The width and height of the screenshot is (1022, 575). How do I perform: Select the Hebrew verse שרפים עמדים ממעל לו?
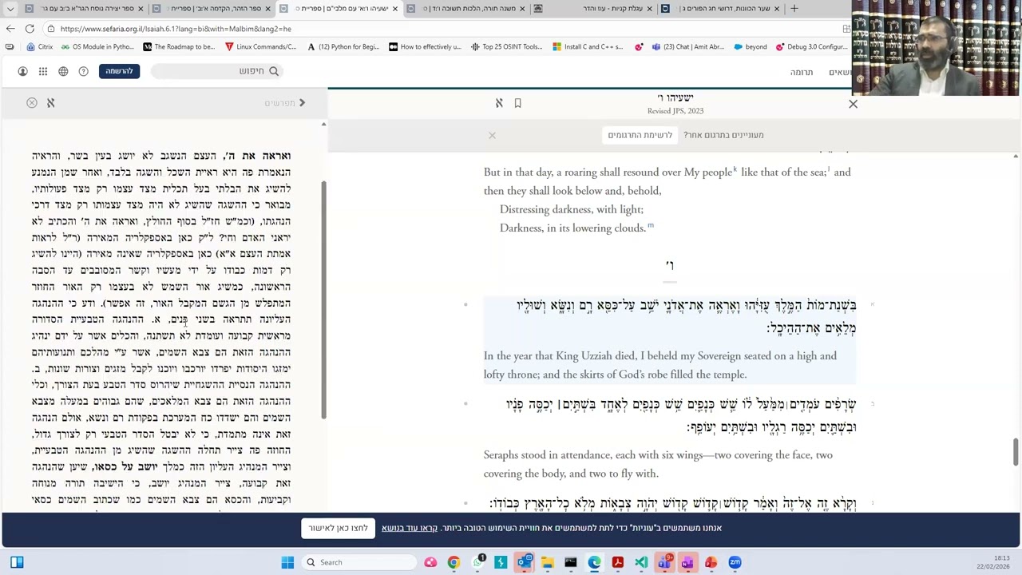point(680,415)
